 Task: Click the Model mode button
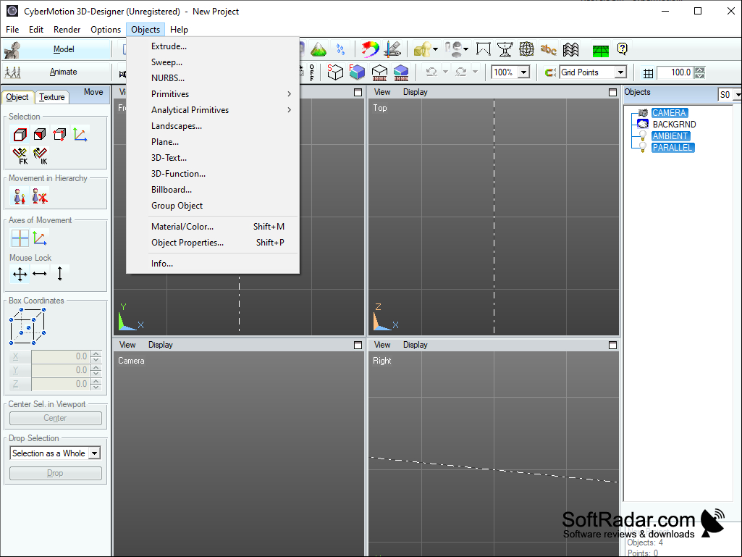[56, 49]
